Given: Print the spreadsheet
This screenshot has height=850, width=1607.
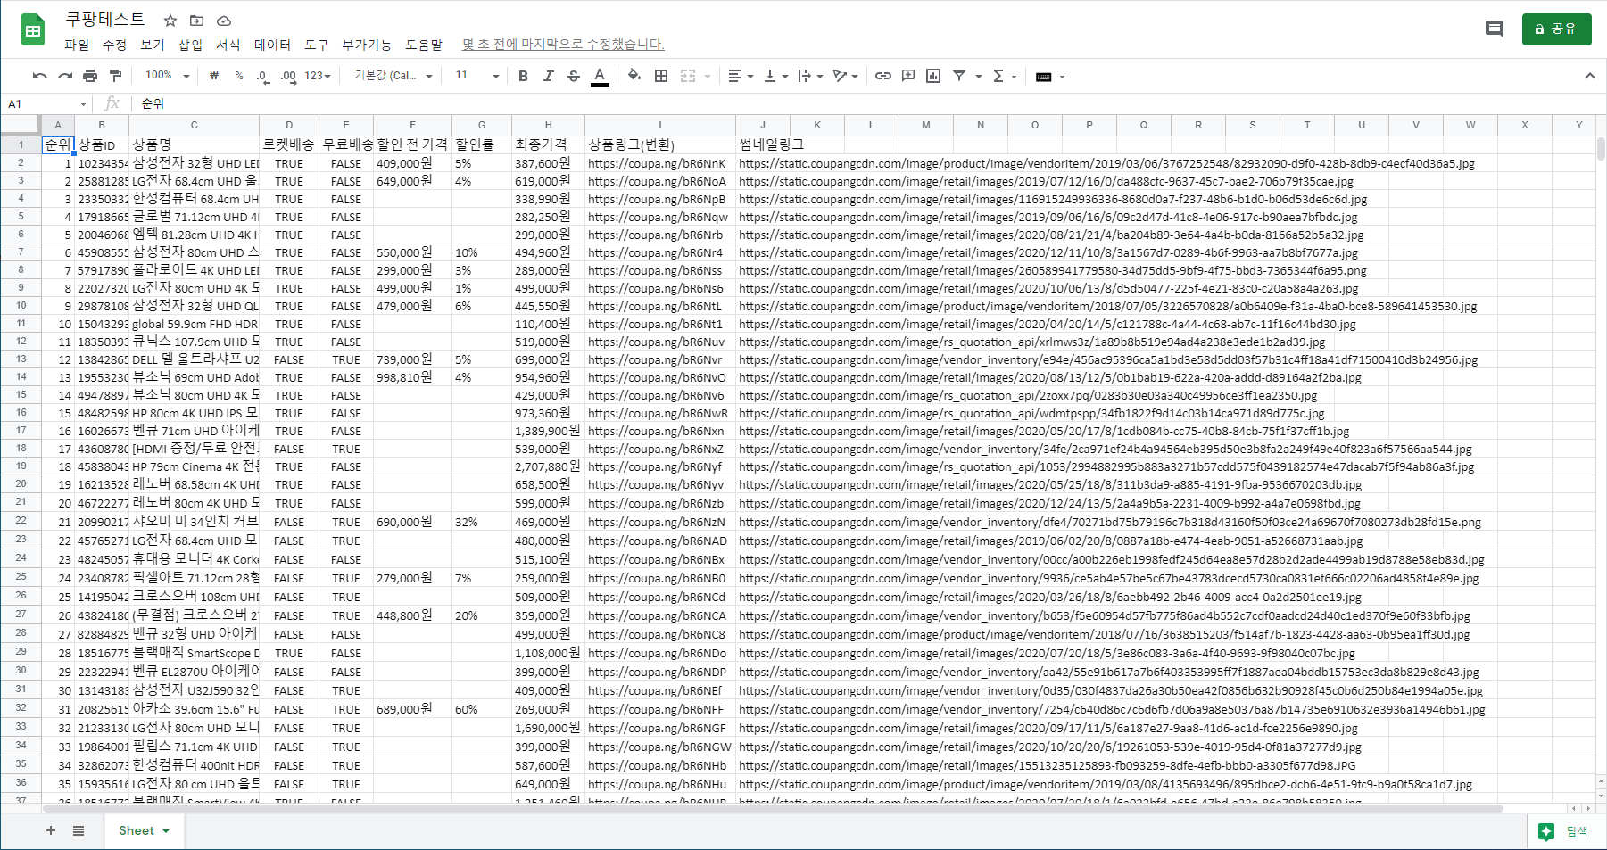Looking at the screenshot, I should 90,77.
